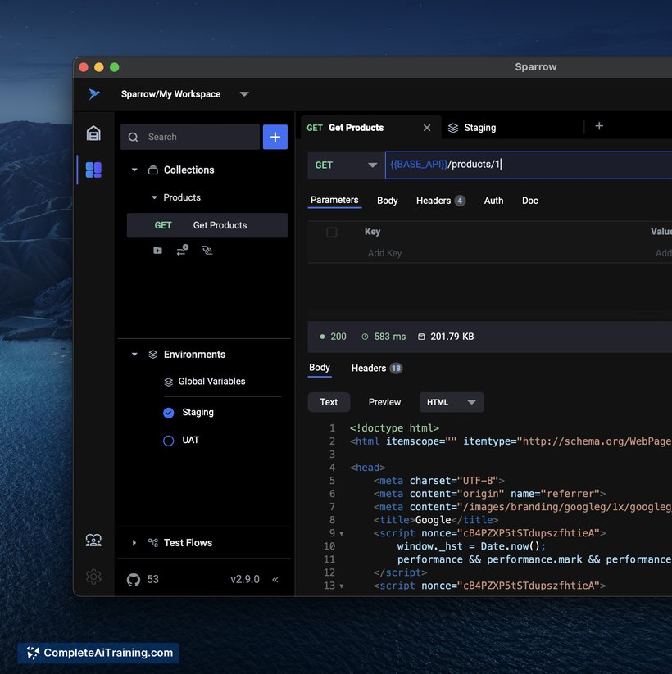
Task: Click the Environments layers icon
Action: [153, 355]
